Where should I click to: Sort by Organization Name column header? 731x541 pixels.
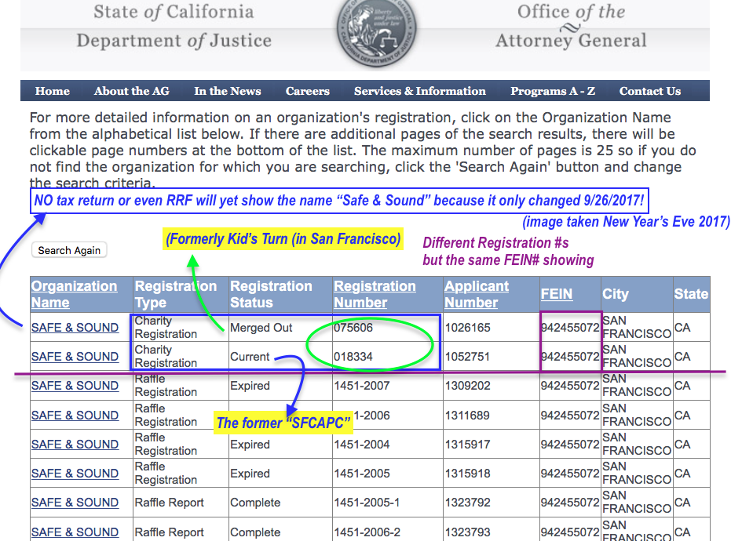[74, 294]
